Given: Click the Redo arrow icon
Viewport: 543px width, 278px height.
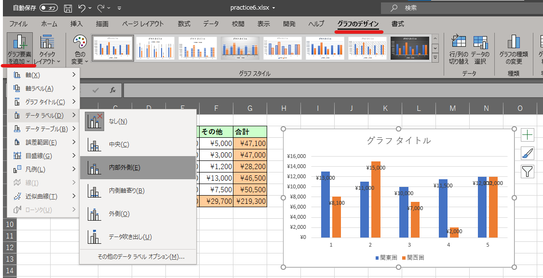Looking at the screenshot, I should [x=101, y=8].
